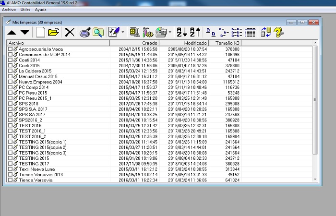Click the ALAMO application title bar icon

(2, 2)
